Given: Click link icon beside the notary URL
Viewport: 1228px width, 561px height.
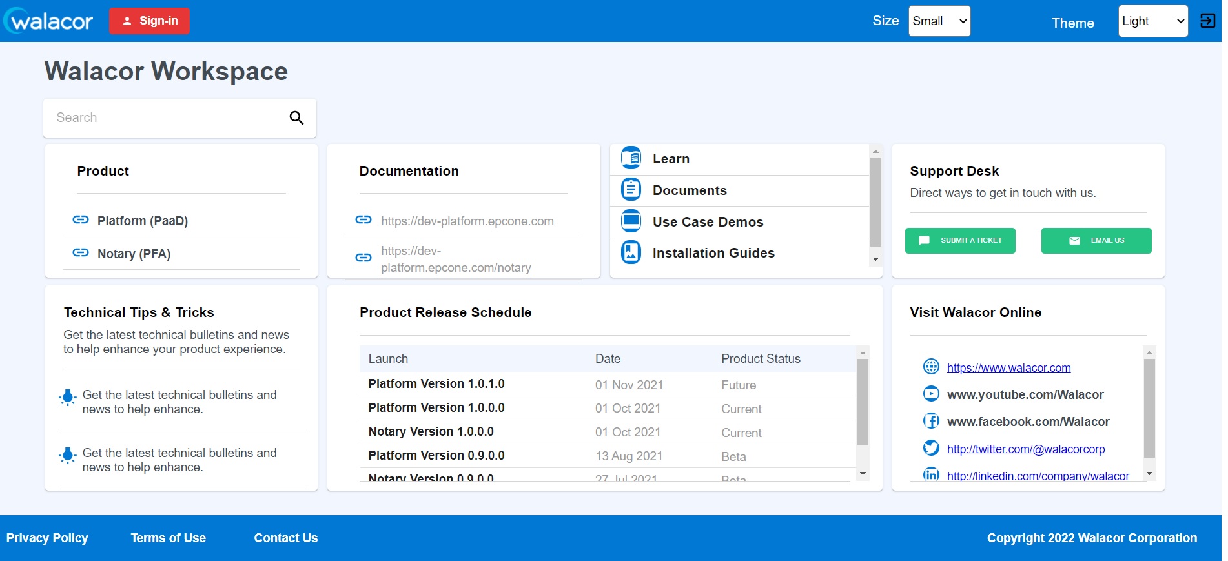Looking at the screenshot, I should click(x=363, y=258).
